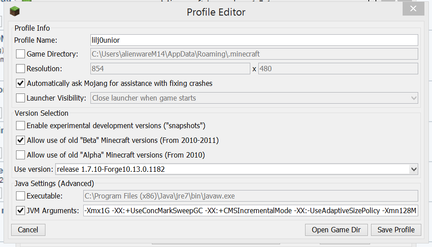
Task: Enable the Resolution checkbox
Action: click(x=20, y=69)
